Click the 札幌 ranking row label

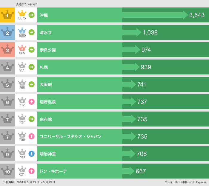coord(44,67)
